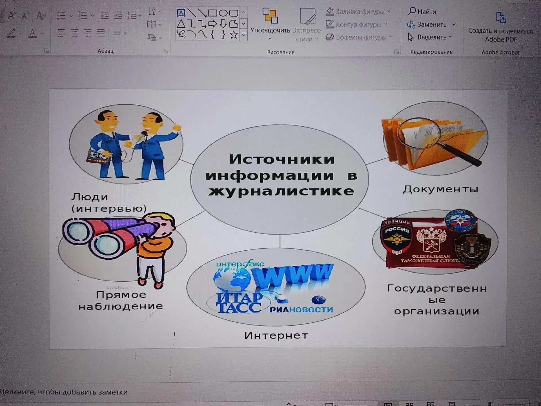Screen dimensions: 541x406
Task: Click Заменить replace button
Action: pyautogui.click(x=427, y=25)
